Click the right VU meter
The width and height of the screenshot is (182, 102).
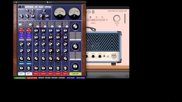coord(74,13)
